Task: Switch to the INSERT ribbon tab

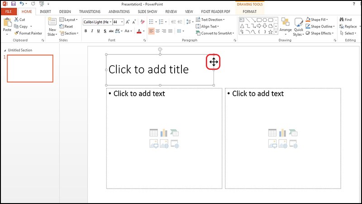Action: tap(45, 11)
